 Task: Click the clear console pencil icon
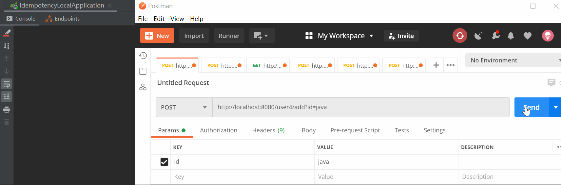coord(7,33)
